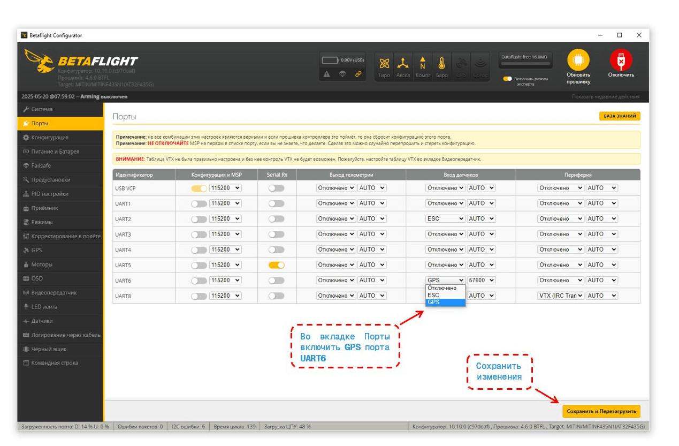Open the PID настройки tab
The width and height of the screenshot is (679, 446).
coord(60,194)
